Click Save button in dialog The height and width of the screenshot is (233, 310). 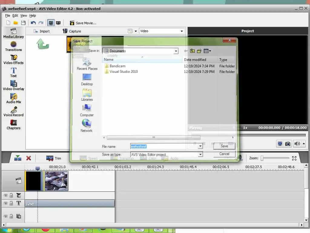224,146
